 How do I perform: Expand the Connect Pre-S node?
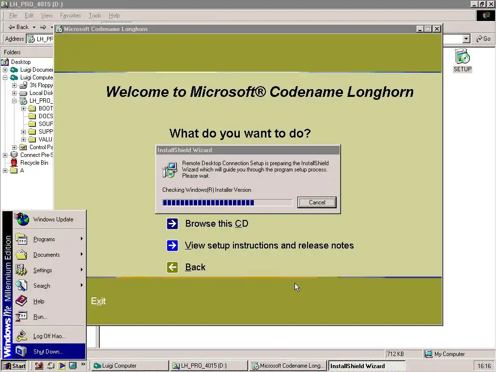(5, 155)
